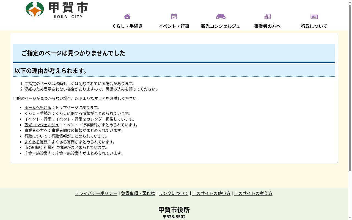Click the newspaper icon above 行政について
The height and width of the screenshot is (220, 352).
click(x=314, y=16)
